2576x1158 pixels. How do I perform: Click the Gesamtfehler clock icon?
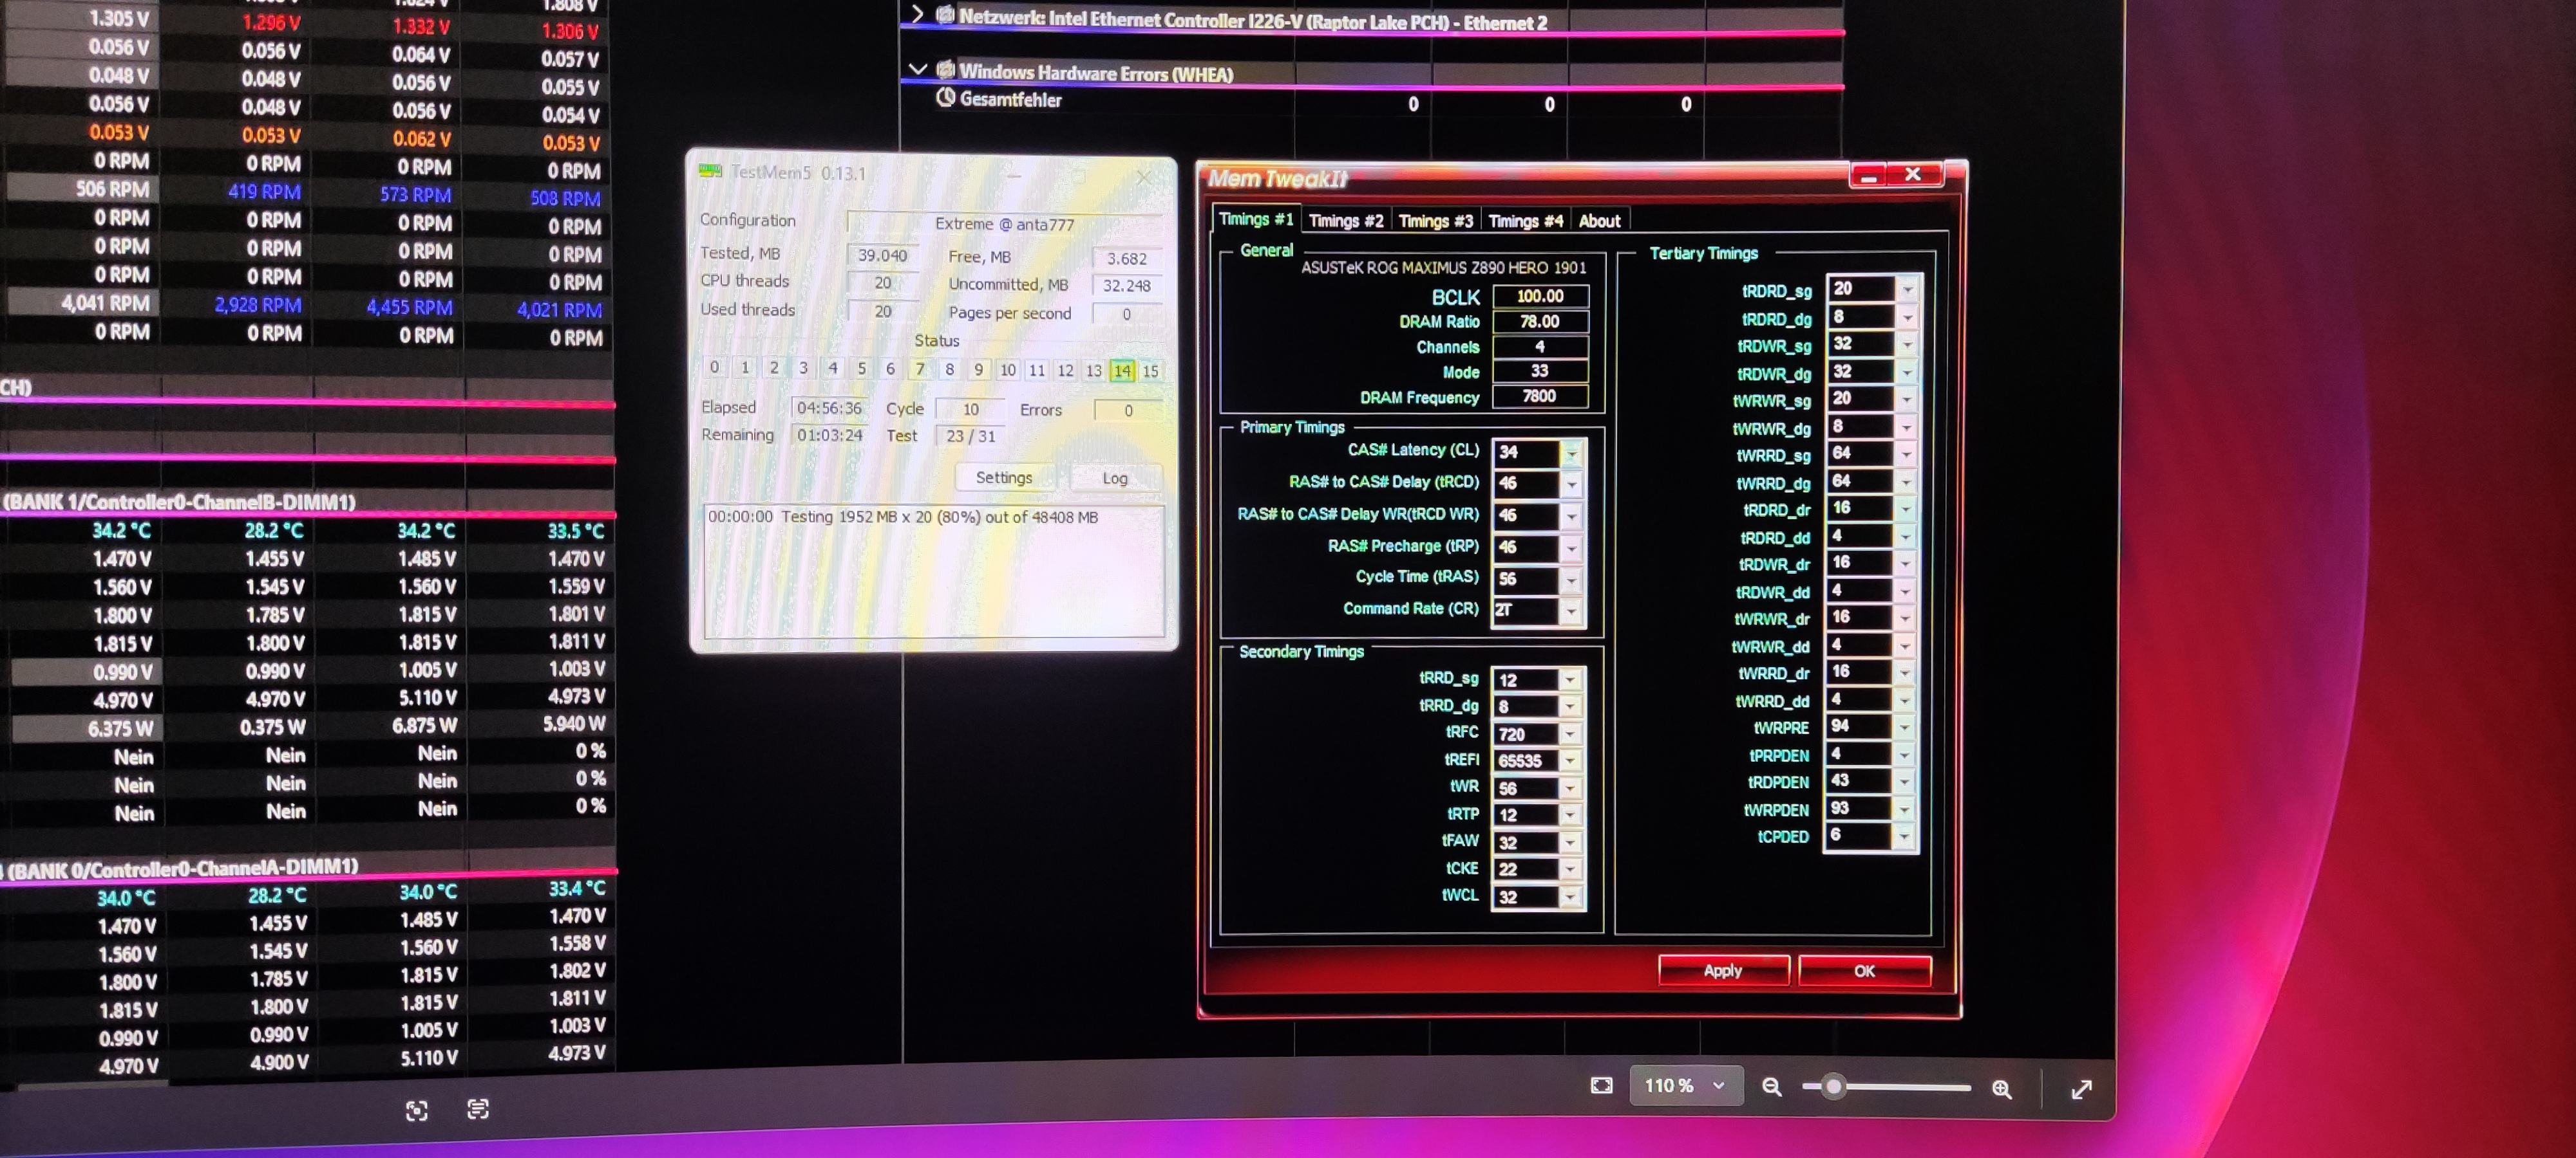click(945, 98)
